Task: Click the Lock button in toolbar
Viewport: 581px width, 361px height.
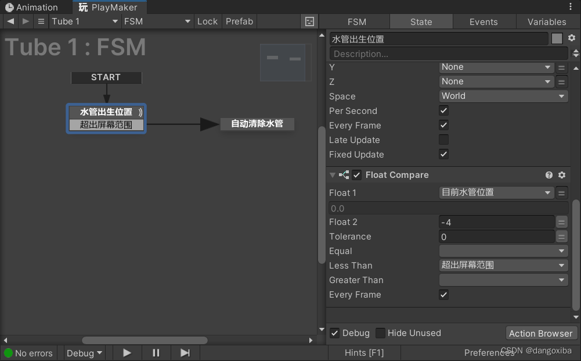Action: click(x=207, y=22)
